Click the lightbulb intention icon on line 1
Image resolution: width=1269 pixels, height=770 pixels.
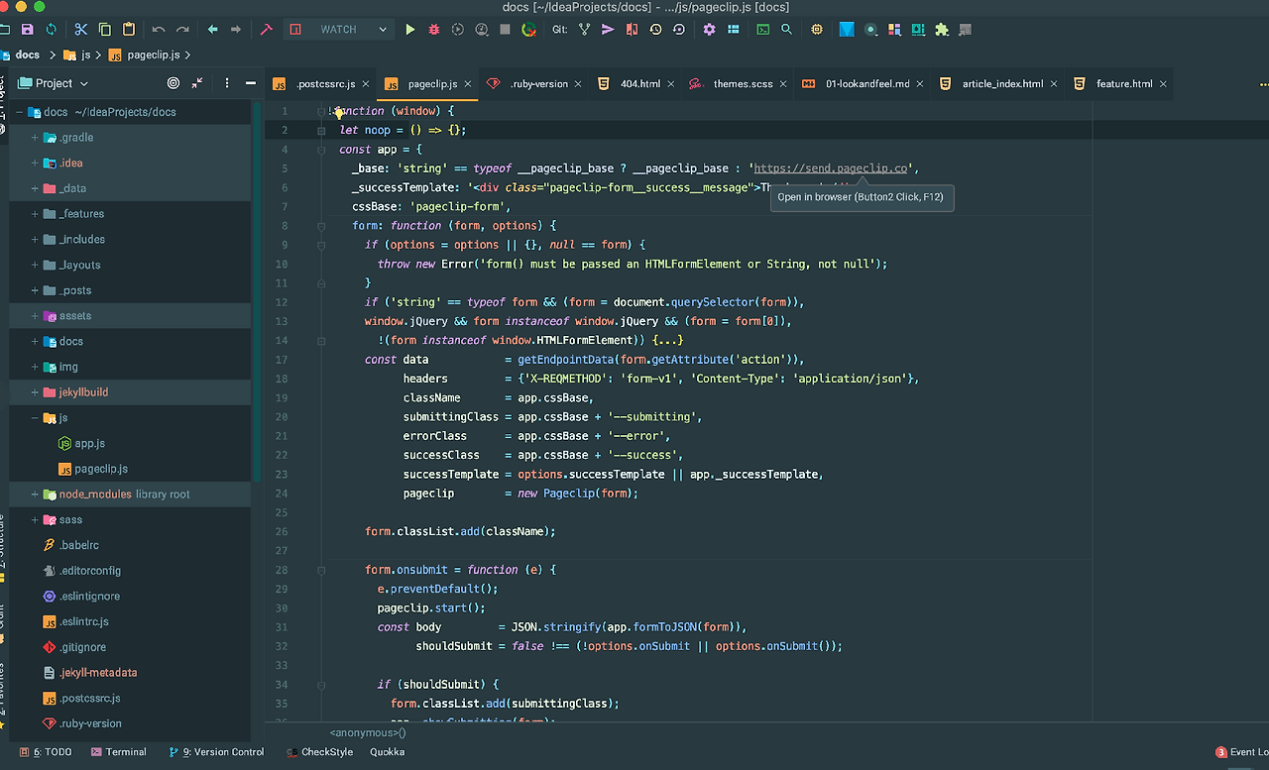[339, 112]
